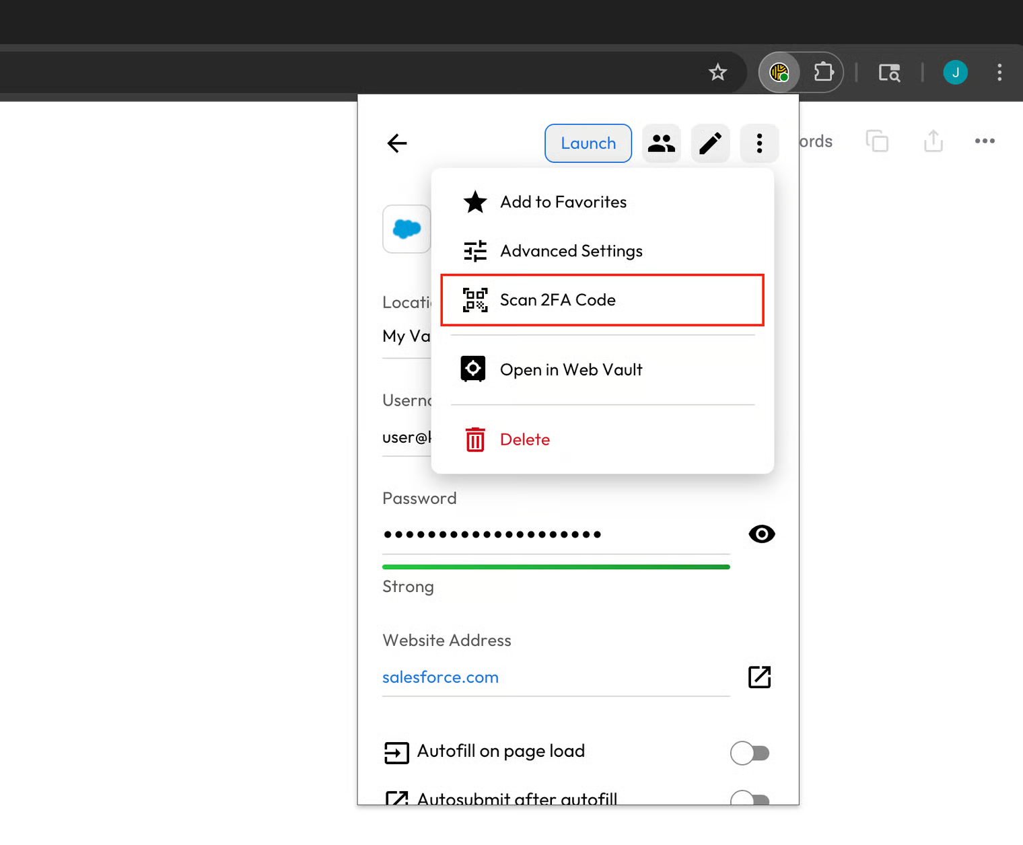1023x845 pixels.
Task: Expand the page's horizontal ellipsis menu
Action: click(x=984, y=141)
